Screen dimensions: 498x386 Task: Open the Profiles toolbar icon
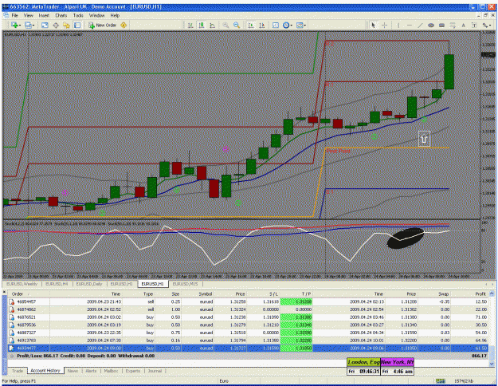28,25
